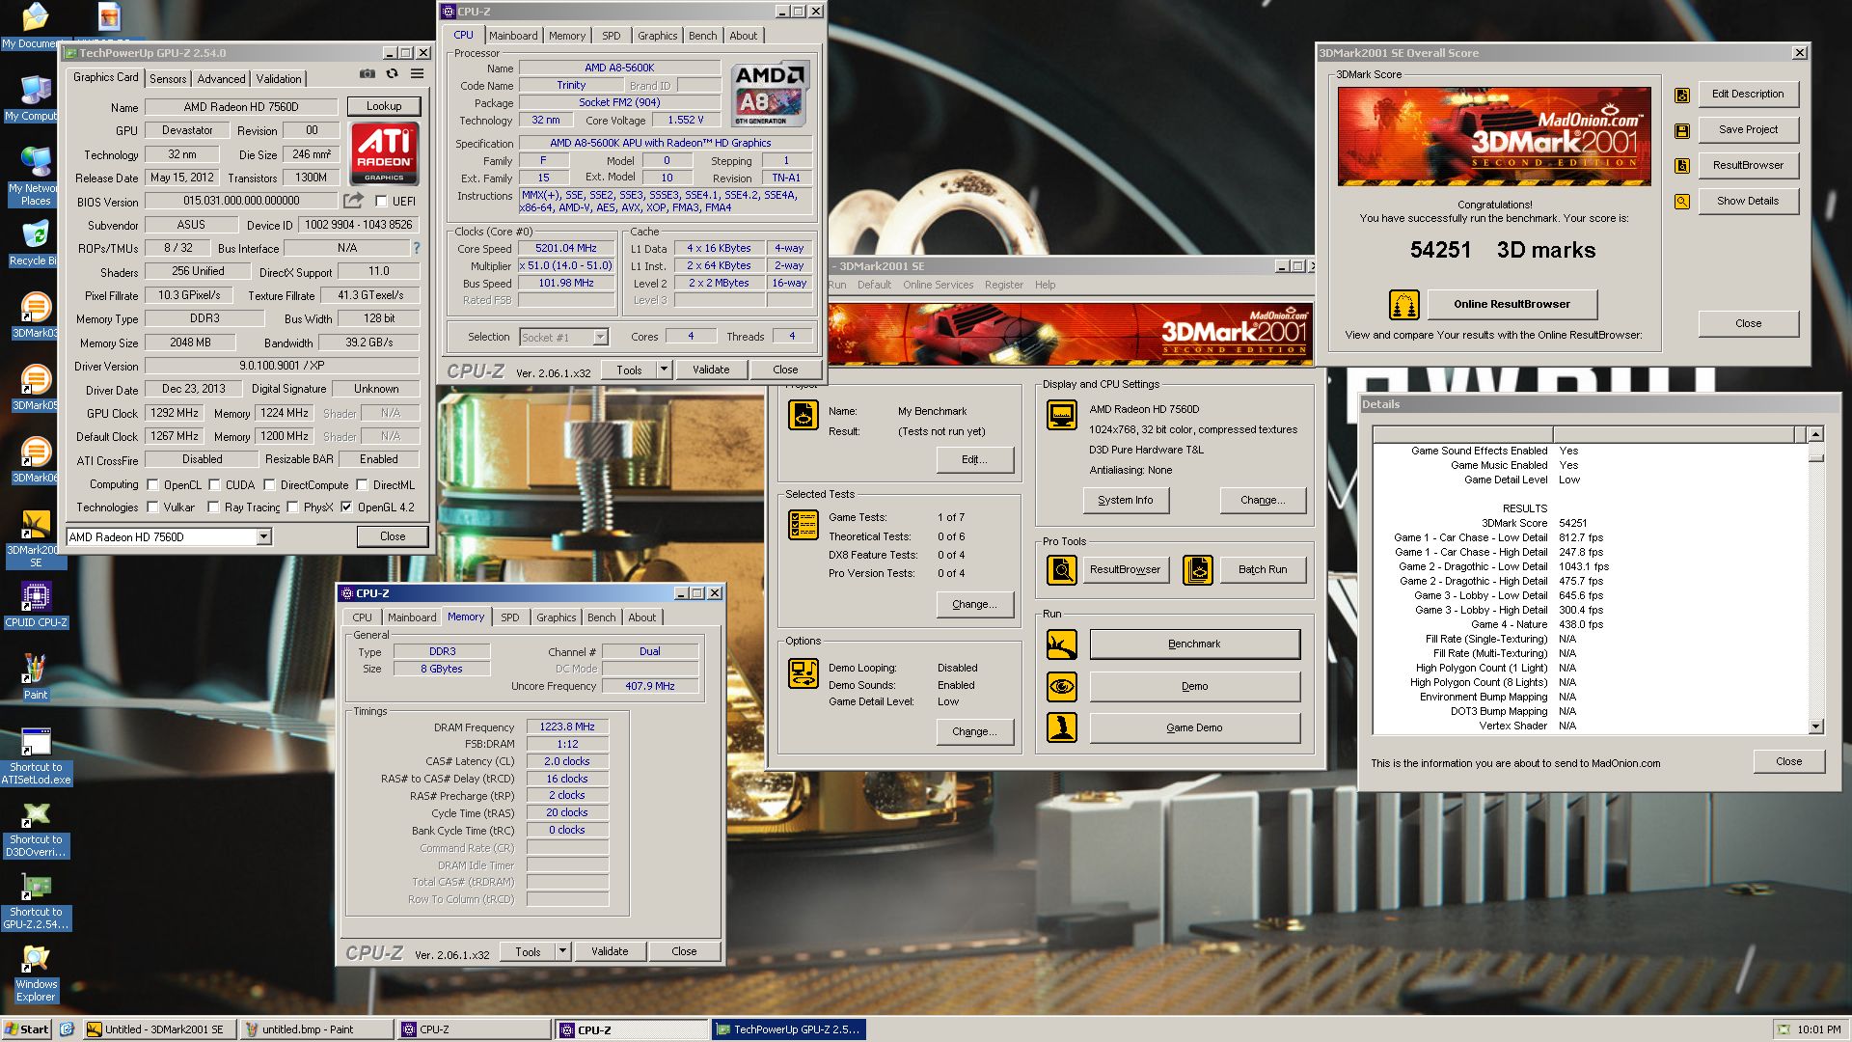The image size is (1852, 1042).
Task: Click the Change... button under Selected Tests
Action: (x=974, y=605)
